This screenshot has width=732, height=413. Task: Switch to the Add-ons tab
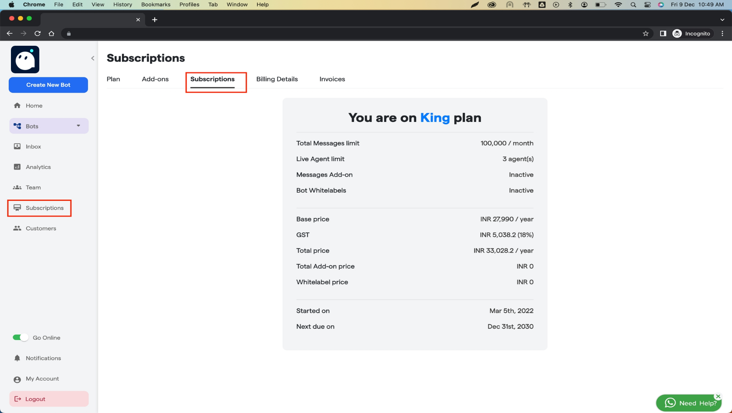[155, 79]
